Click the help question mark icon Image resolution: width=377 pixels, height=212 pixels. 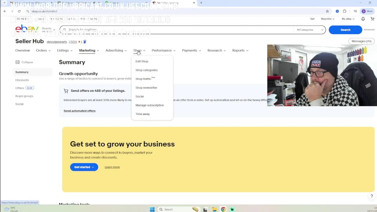click(x=372, y=196)
